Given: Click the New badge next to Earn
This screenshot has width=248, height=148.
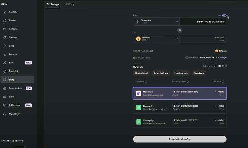Looking at the screenshot, I should coord(28,63).
